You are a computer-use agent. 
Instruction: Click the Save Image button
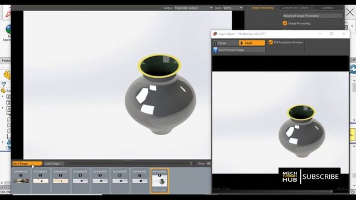[x=27, y=163]
